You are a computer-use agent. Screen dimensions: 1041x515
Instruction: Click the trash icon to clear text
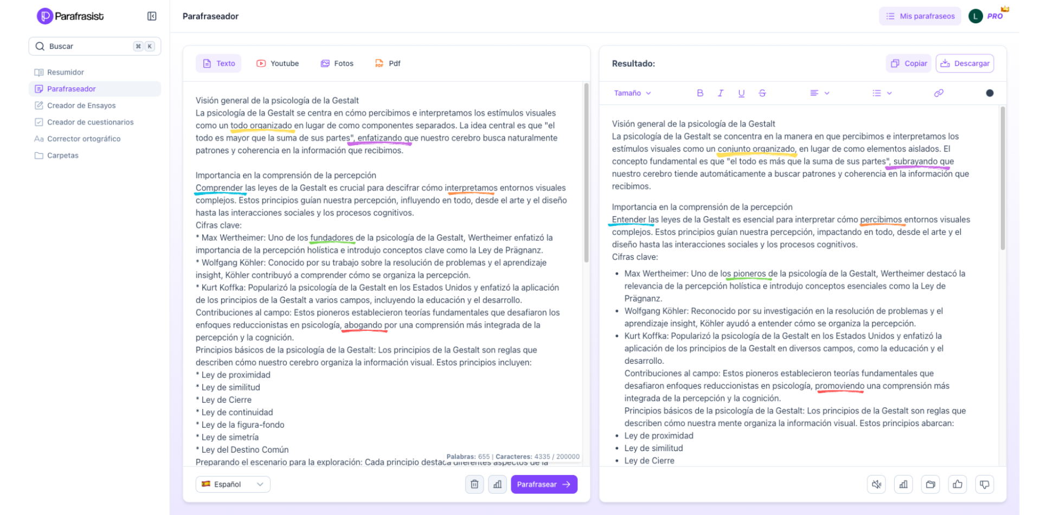pos(474,484)
